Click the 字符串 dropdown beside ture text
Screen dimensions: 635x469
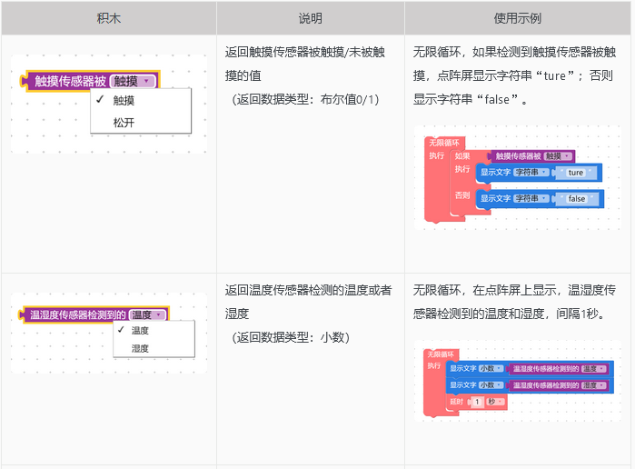point(531,173)
